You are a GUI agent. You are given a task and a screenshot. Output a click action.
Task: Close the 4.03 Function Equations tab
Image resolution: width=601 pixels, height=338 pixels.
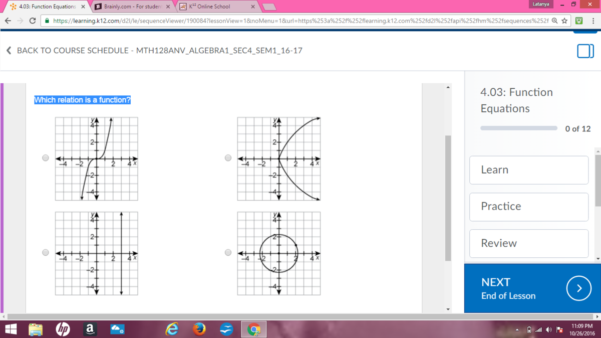point(83,7)
